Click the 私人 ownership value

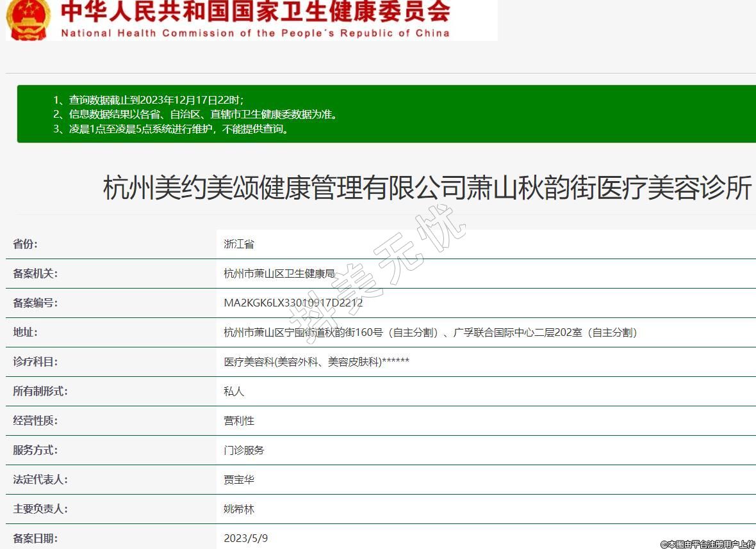[x=234, y=391]
